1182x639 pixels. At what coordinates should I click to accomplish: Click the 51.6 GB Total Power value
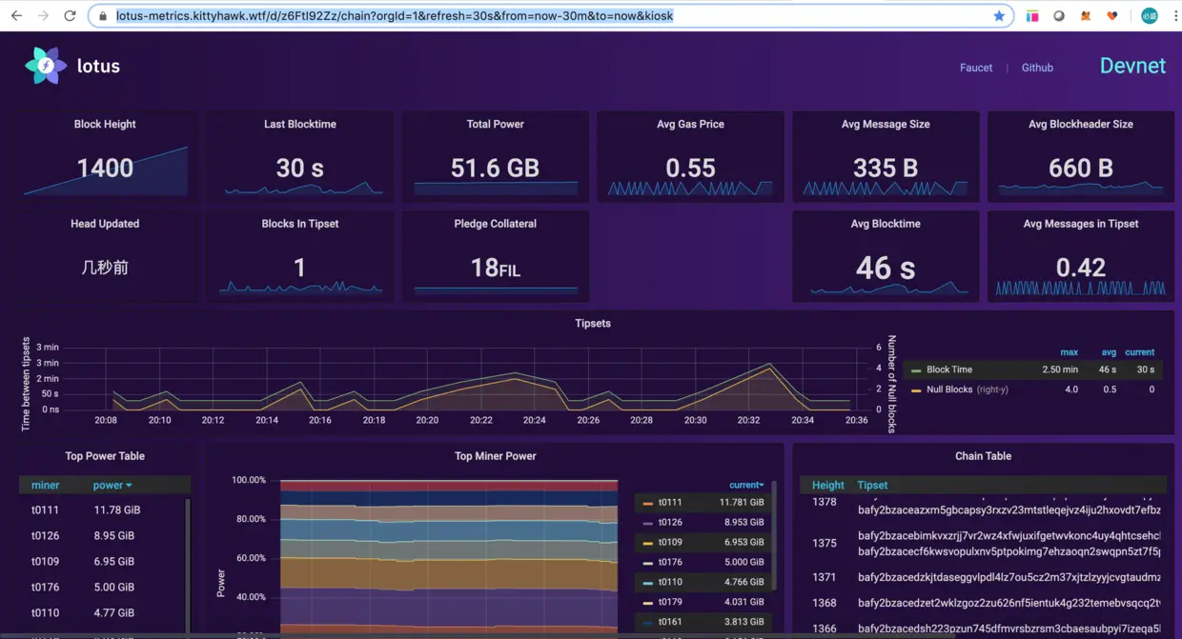pyautogui.click(x=495, y=169)
